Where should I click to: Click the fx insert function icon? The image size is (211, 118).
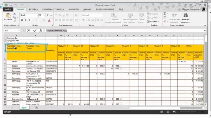pyautogui.click(x=41, y=30)
